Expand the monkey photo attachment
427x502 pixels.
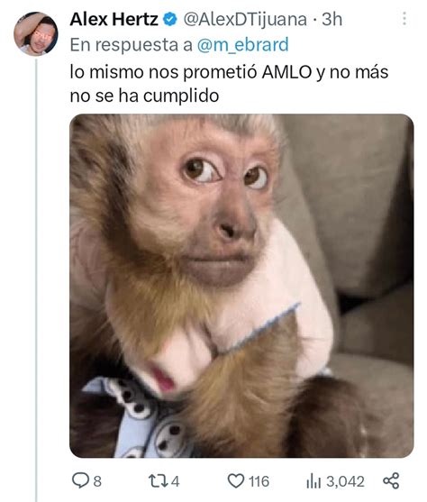click(x=241, y=286)
